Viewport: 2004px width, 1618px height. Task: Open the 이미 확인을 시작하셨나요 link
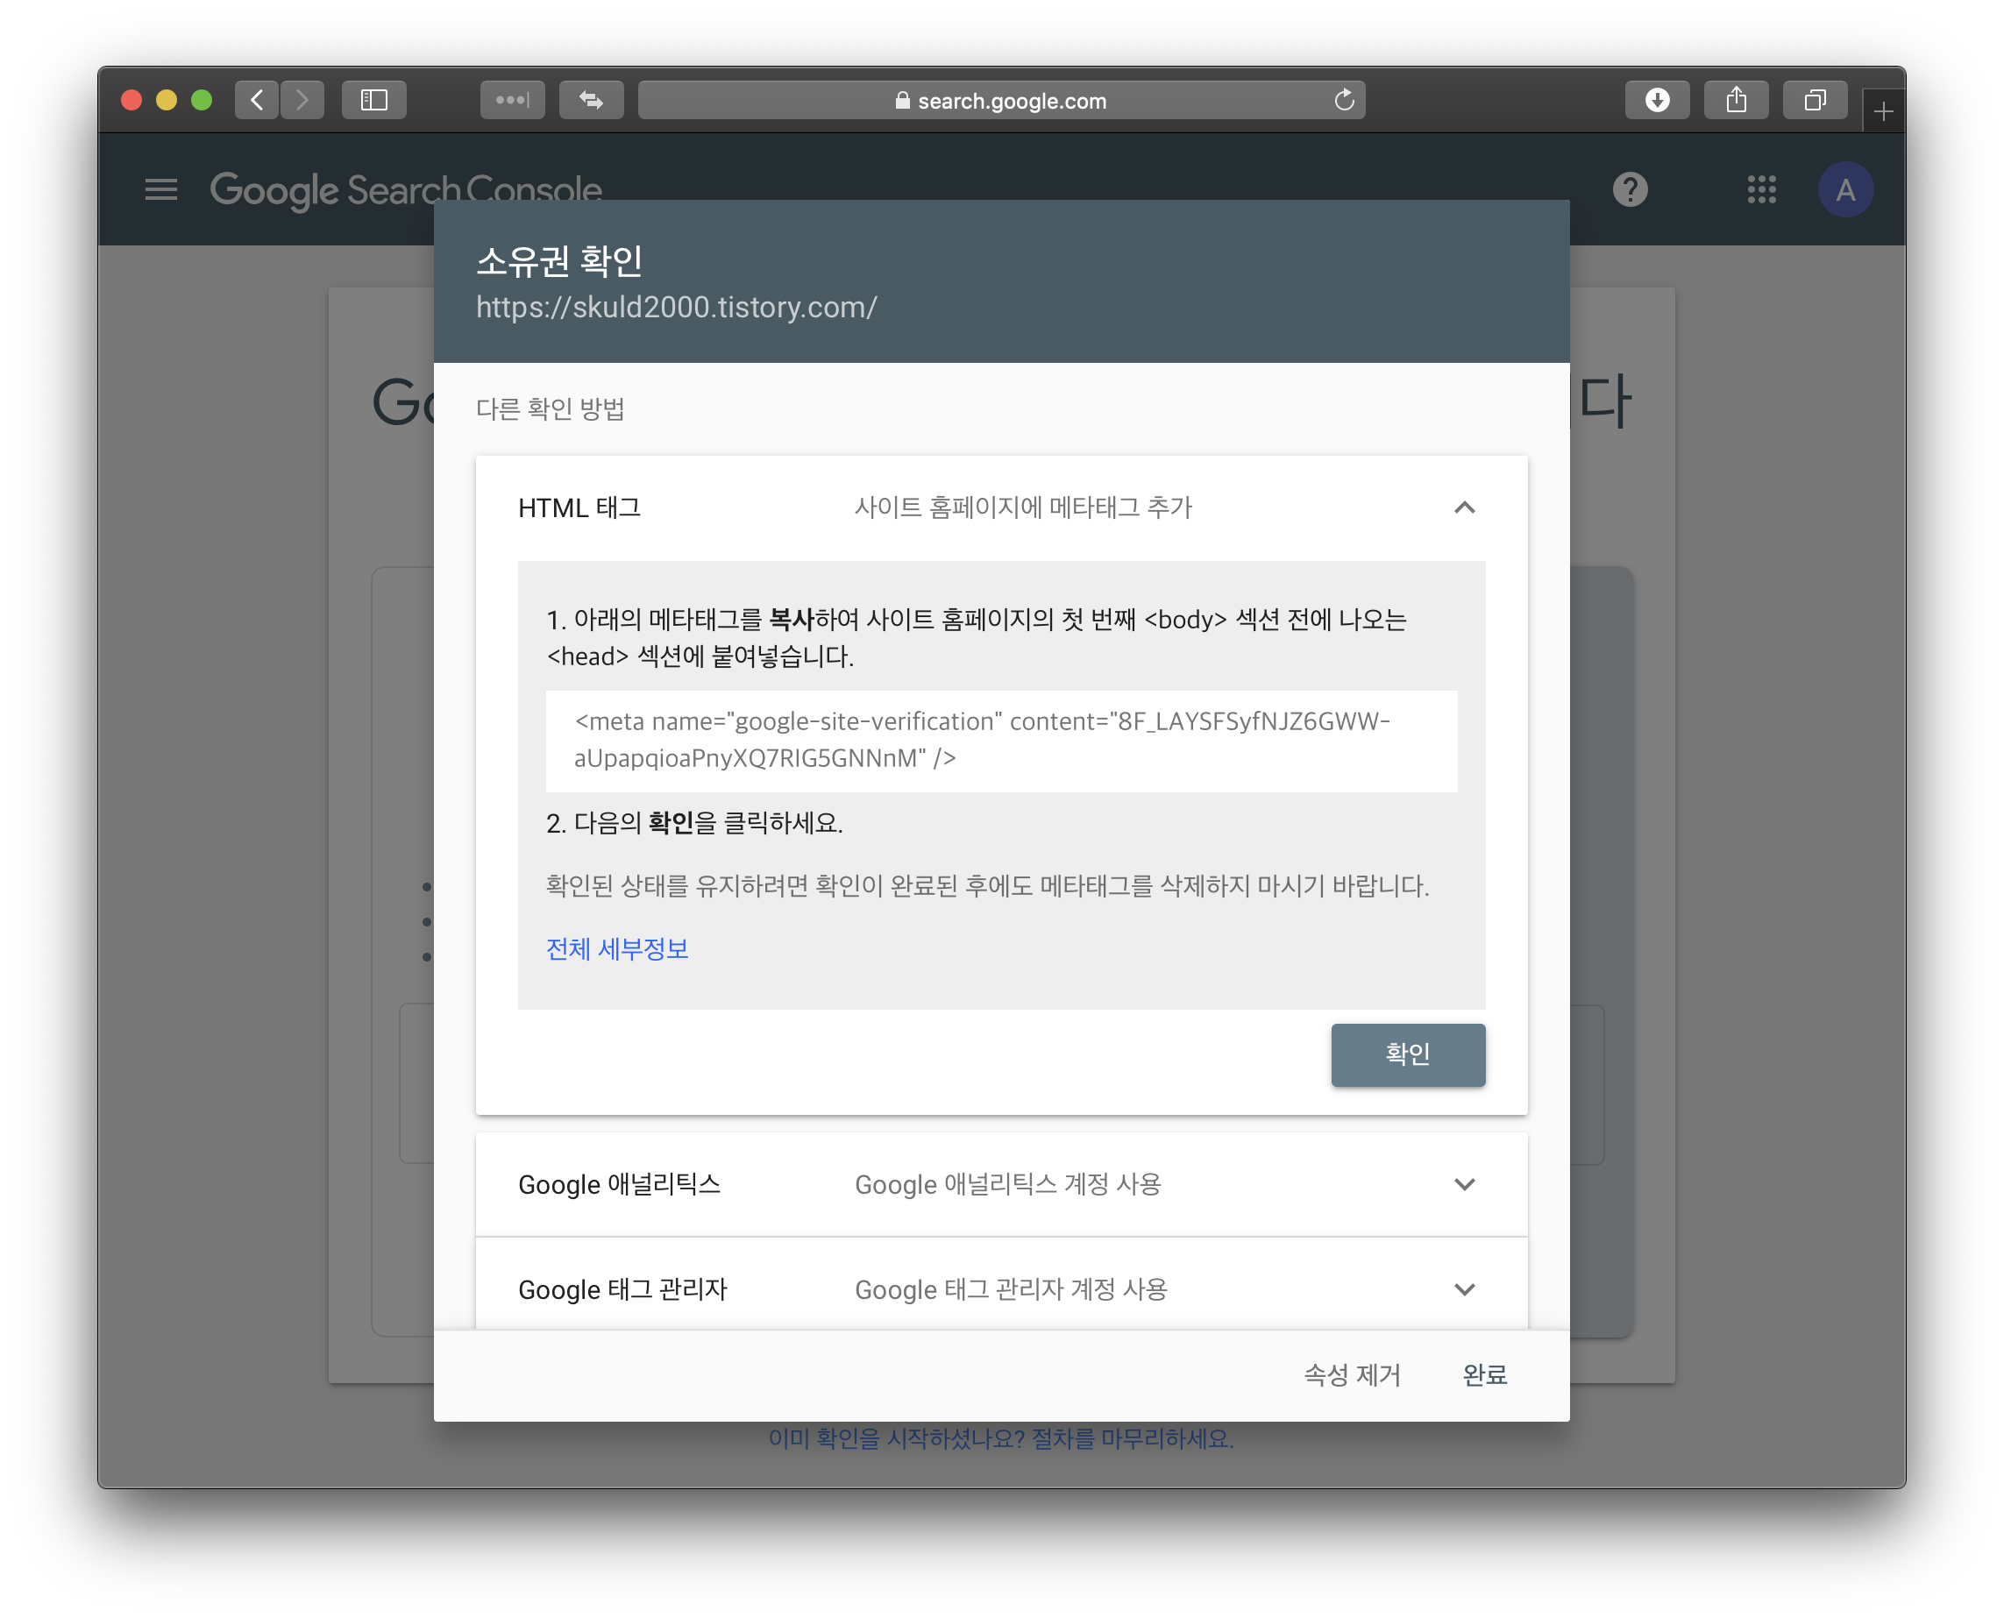1001,1439
